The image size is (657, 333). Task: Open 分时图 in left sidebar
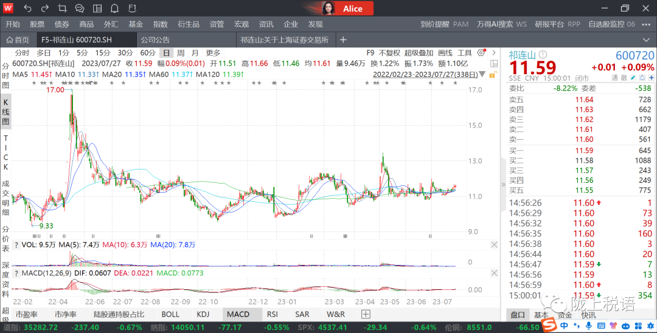[5, 76]
